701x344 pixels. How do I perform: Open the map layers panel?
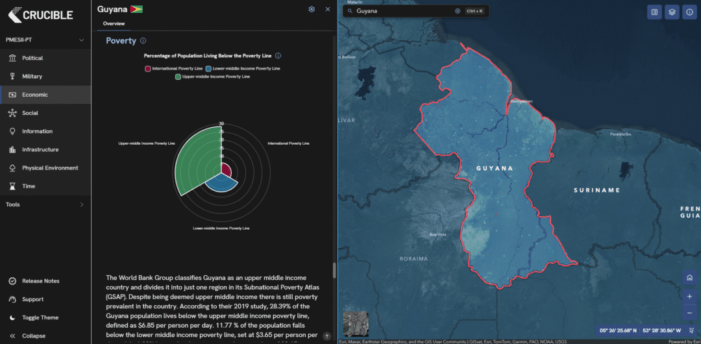(671, 12)
